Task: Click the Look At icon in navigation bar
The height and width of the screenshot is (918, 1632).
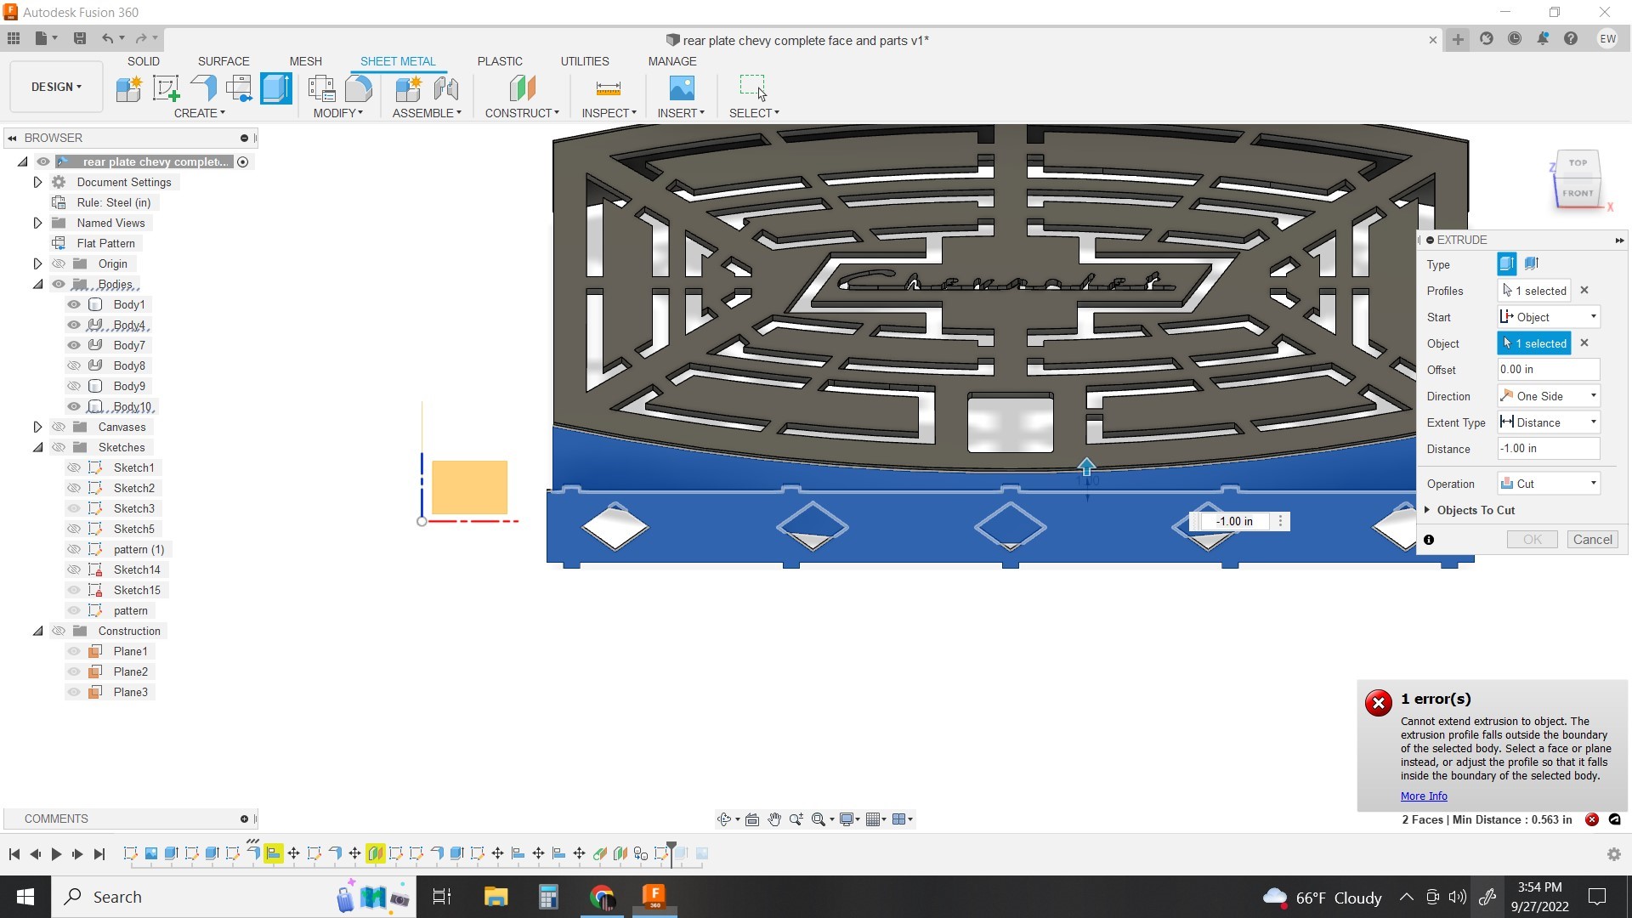Action: click(752, 819)
